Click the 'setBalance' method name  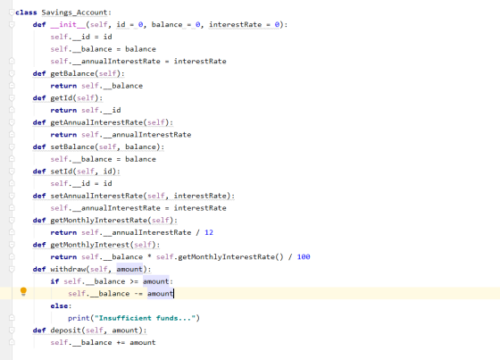coord(72,147)
